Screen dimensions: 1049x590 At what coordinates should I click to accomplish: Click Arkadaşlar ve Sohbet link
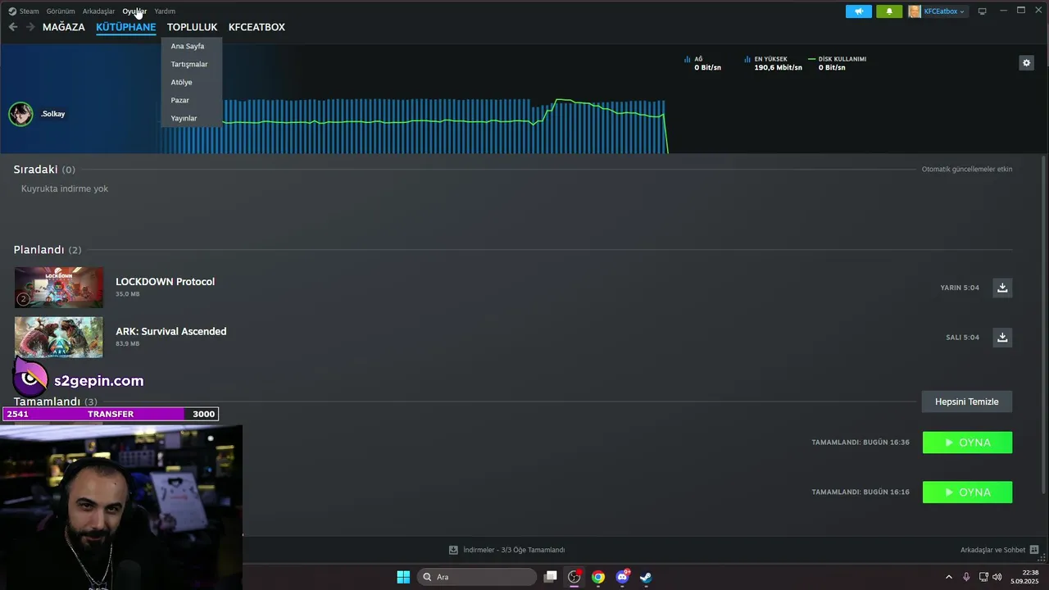(x=992, y=550)
